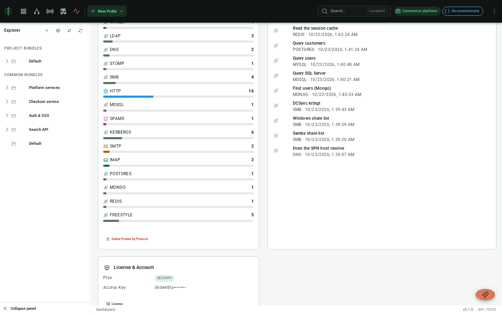The width and height of the screenshot is (502, 314).
Task: Click the Dashboard breadcrumb link
Action: pos(105,309)
